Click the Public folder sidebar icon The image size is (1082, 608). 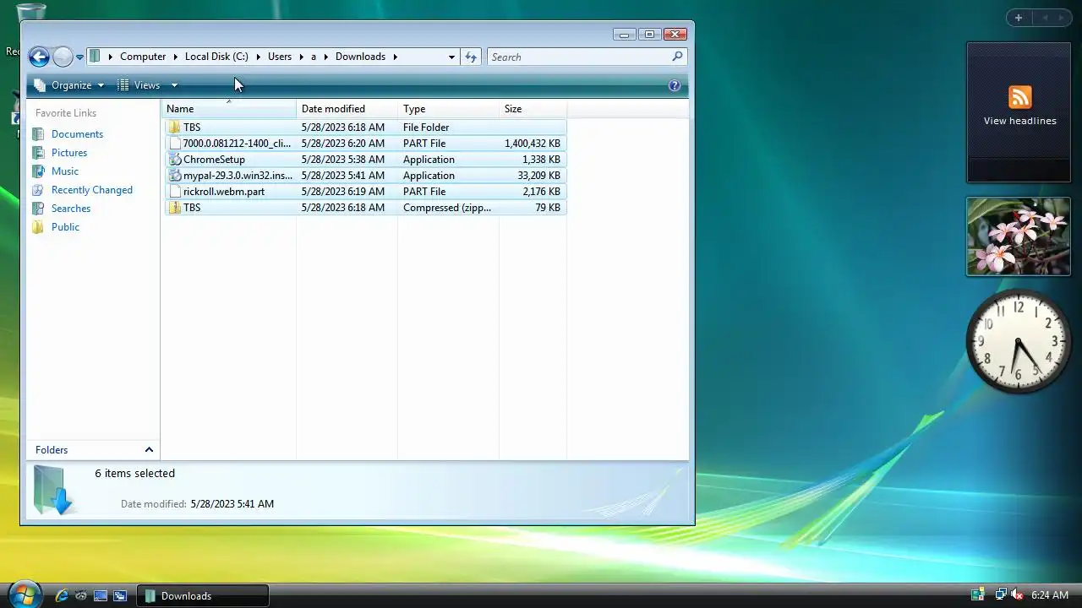(38, 227)
